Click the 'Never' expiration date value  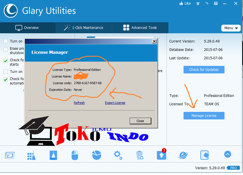[78, 90]
